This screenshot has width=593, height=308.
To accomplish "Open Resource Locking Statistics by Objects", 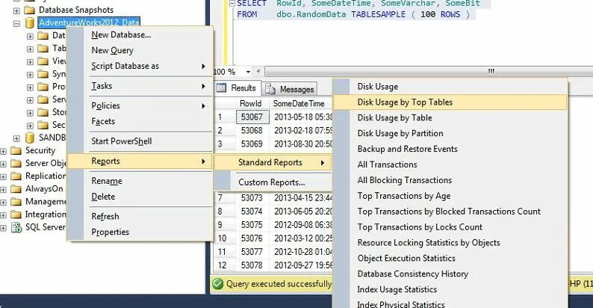I will tap(450, 242).
